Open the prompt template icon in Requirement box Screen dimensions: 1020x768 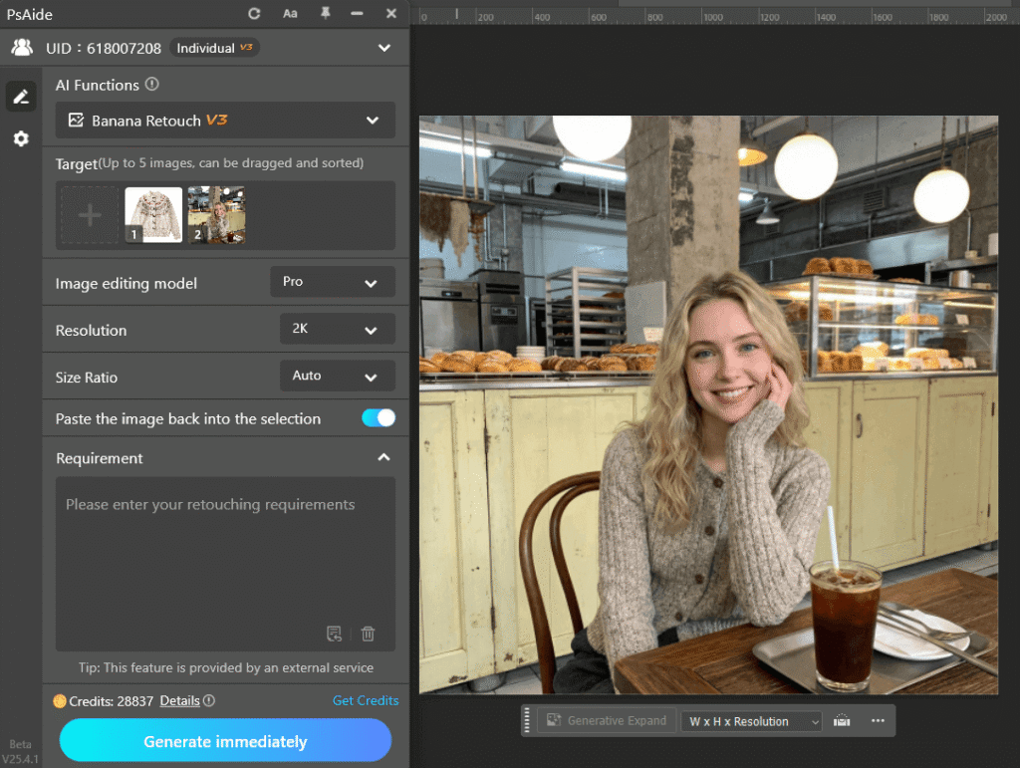(335, 634)
